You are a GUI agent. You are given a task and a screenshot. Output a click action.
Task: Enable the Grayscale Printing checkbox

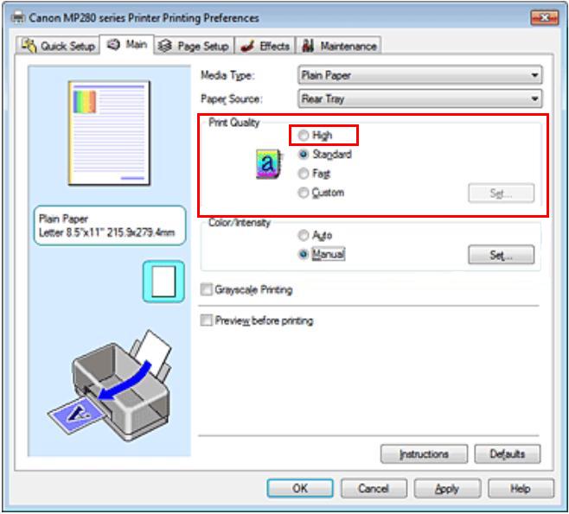pyautogui.click(x=207, y=289)
